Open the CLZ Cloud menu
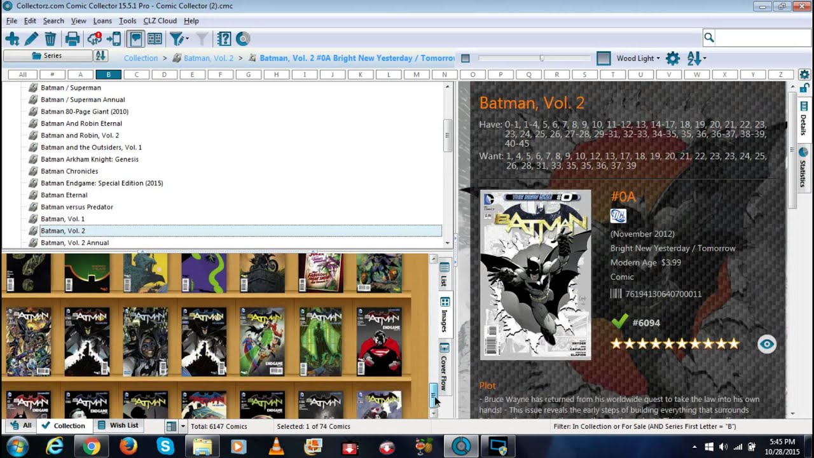 160,21
